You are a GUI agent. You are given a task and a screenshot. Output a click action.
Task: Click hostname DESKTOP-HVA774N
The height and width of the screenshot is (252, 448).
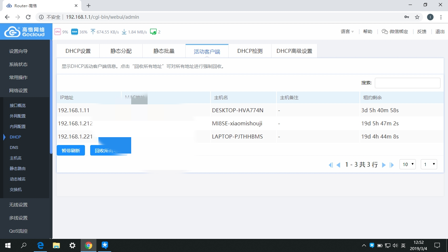click(x=238, y=110)
